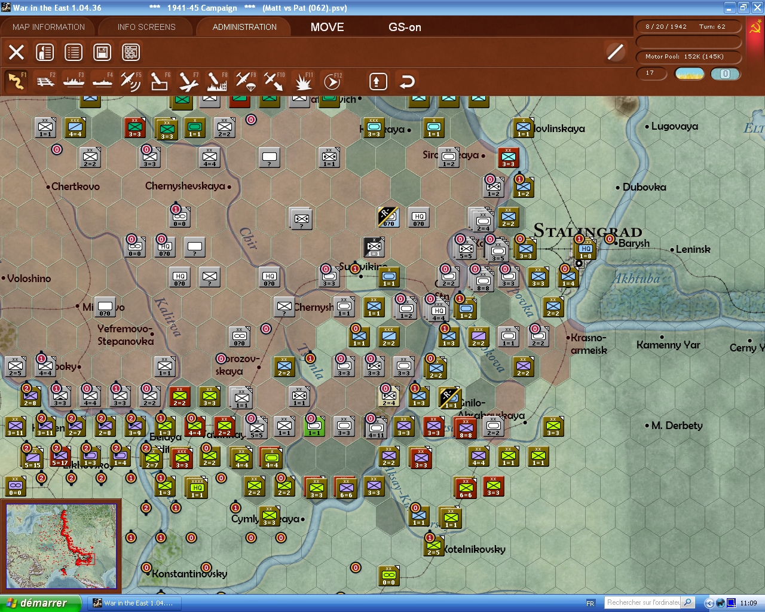Click the Soviet hammer and sickle flag
765x612 pixels.
(755, 27)
